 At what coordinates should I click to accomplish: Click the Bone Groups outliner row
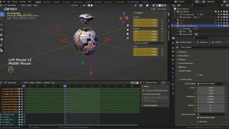pos(187,34)
